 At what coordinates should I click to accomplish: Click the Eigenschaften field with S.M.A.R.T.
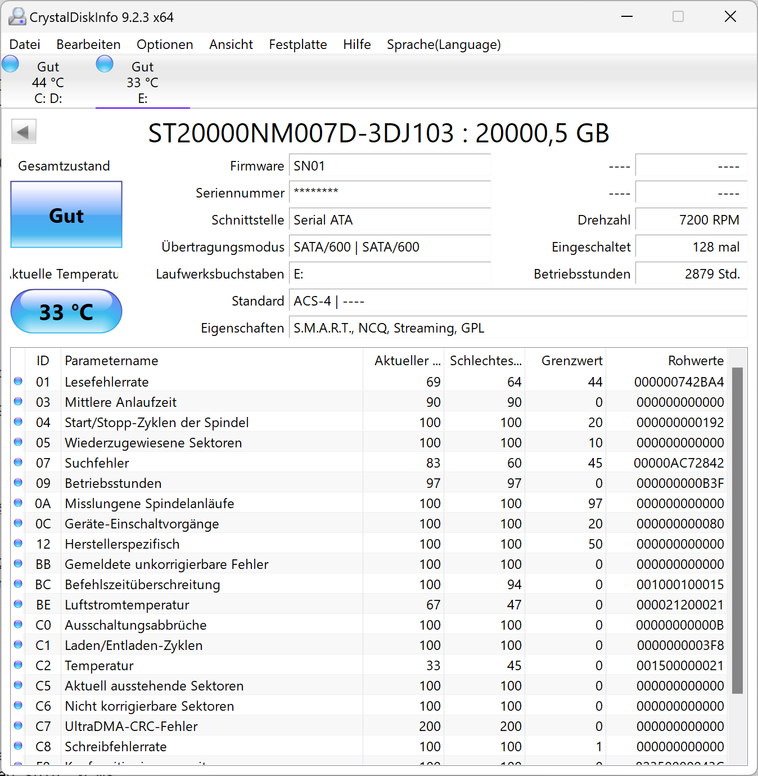[518, 328]
